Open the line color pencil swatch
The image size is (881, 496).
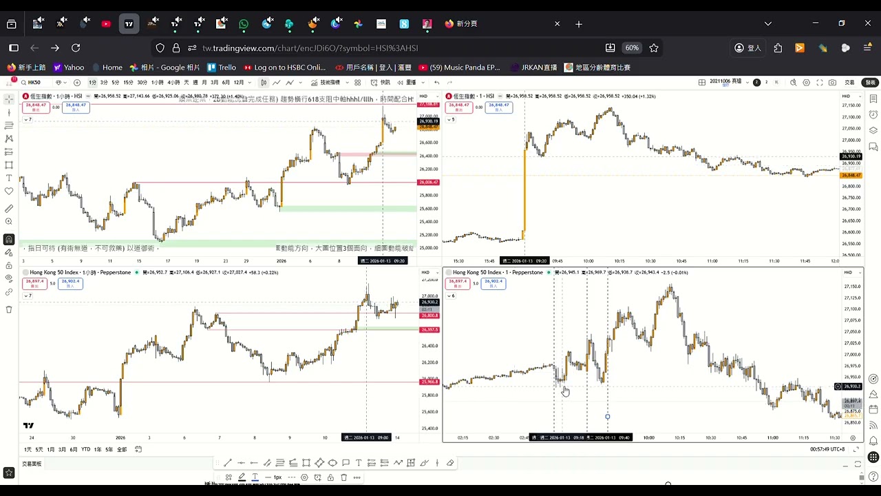click(242, 477)
